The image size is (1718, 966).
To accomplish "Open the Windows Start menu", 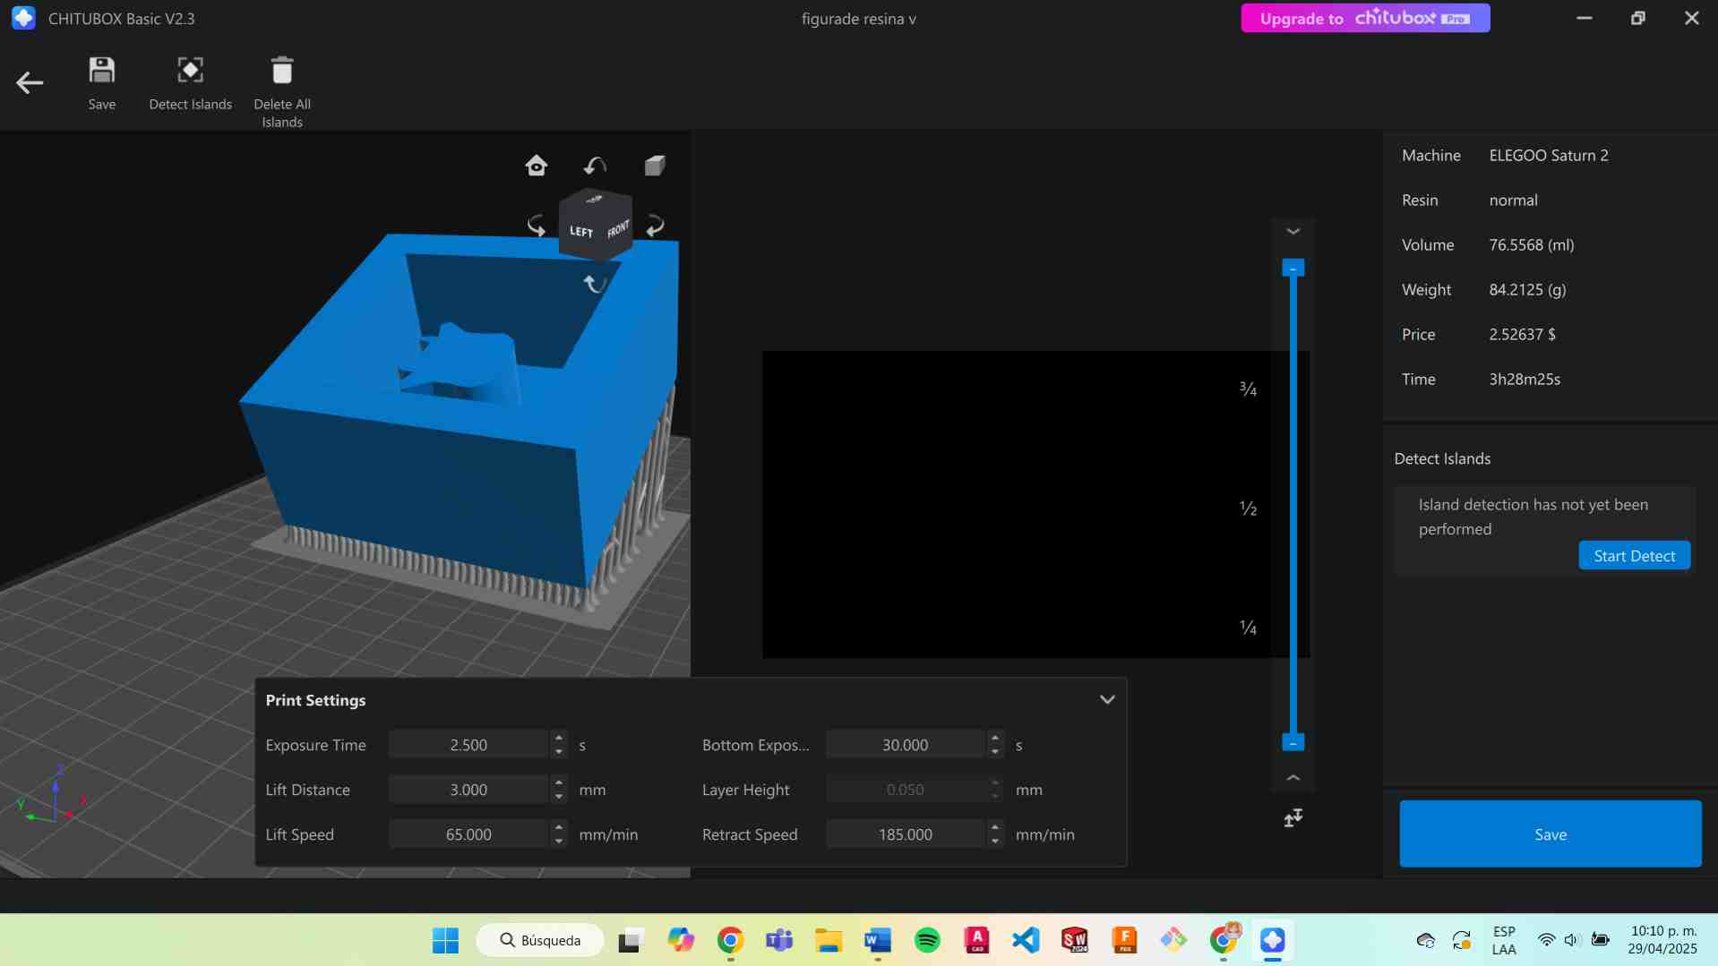I will (445, 940).
